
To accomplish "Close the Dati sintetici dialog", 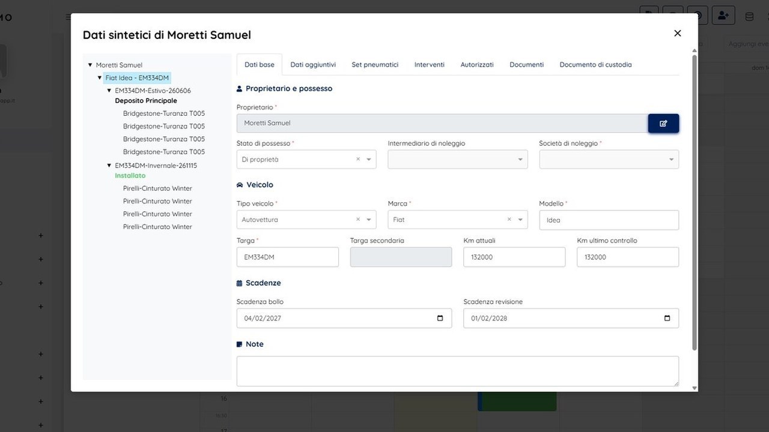I will coord(678,34).
